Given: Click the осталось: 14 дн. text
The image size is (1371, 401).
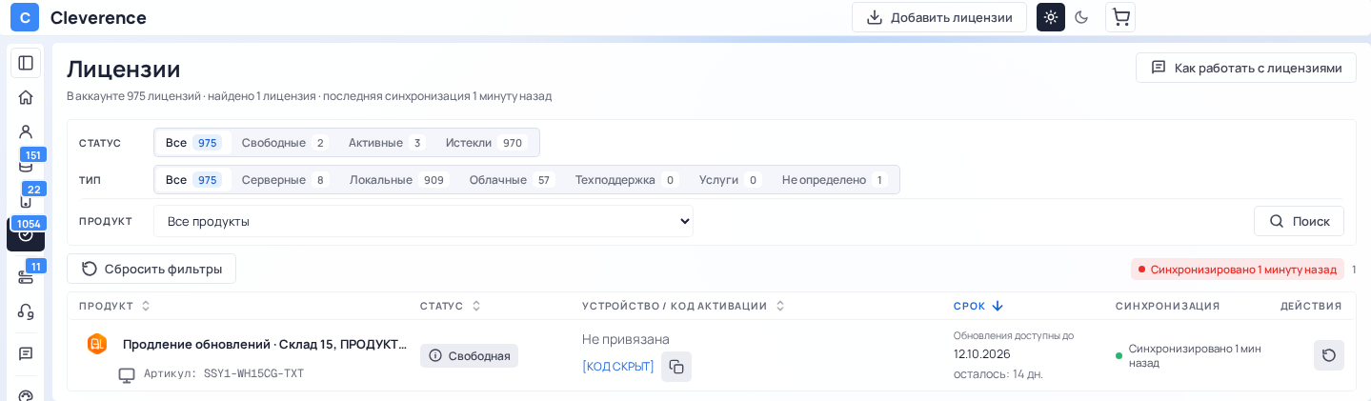Looking at the screenshot, I should pyautogui.click(x=998, y=374).
